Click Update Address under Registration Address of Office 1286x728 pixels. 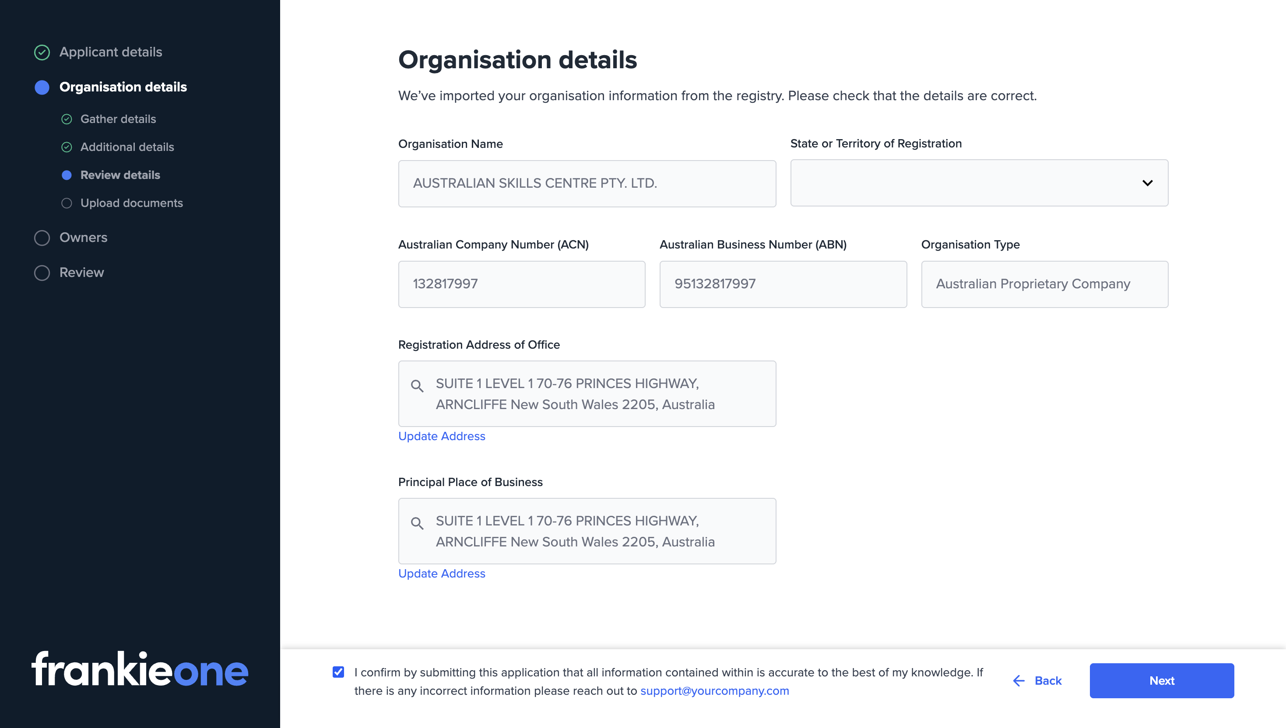[442, 436]
